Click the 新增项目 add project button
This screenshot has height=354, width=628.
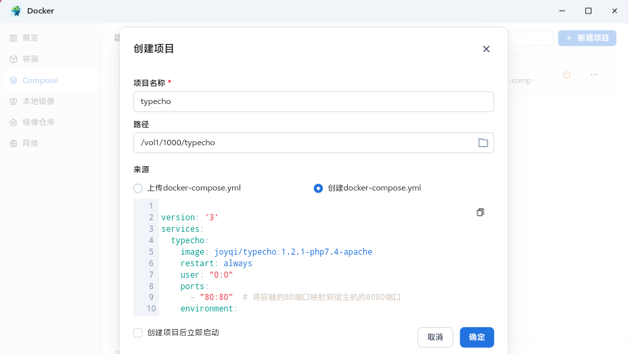click(587, 38)
